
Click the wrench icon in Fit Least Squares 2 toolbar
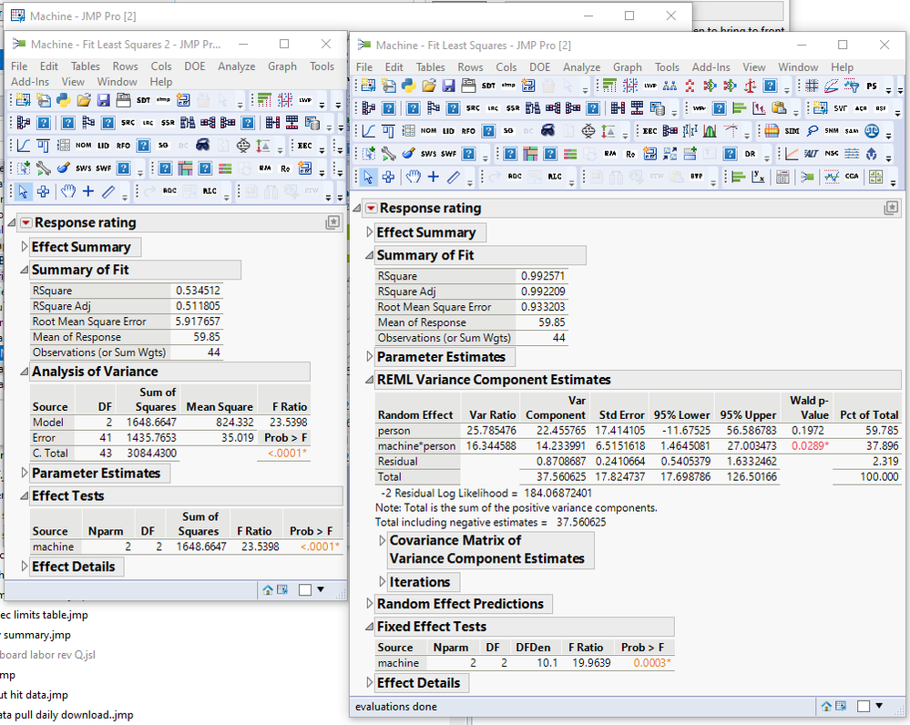43,168
